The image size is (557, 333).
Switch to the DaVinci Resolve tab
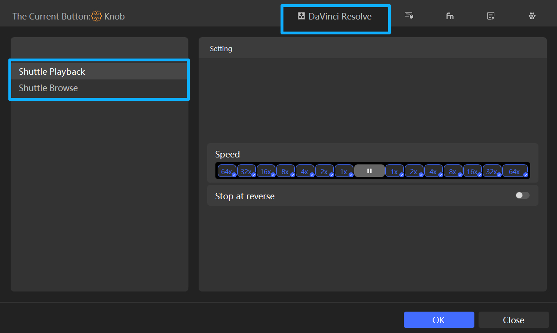(335, 16)
